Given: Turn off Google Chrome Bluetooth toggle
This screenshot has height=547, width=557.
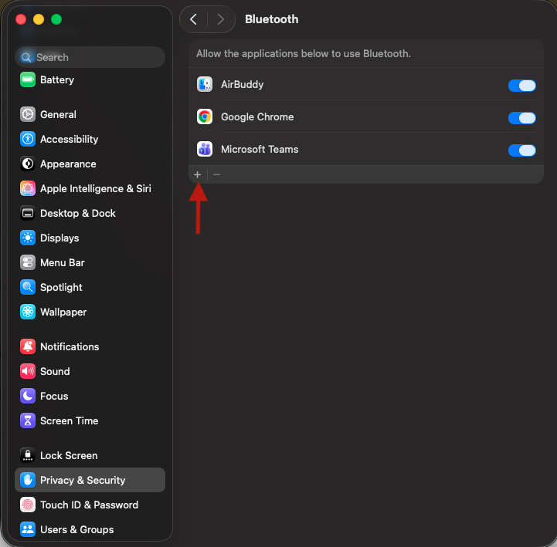Looking at the screenshot, I should pos(521,118).
